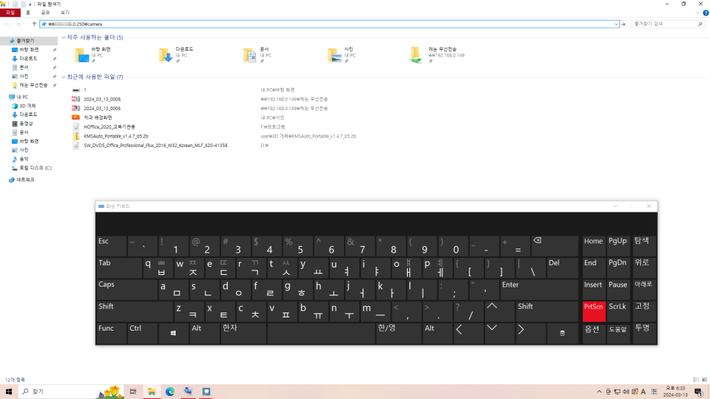Go up one folder level
710x399 pixels.
pos(34,24)
